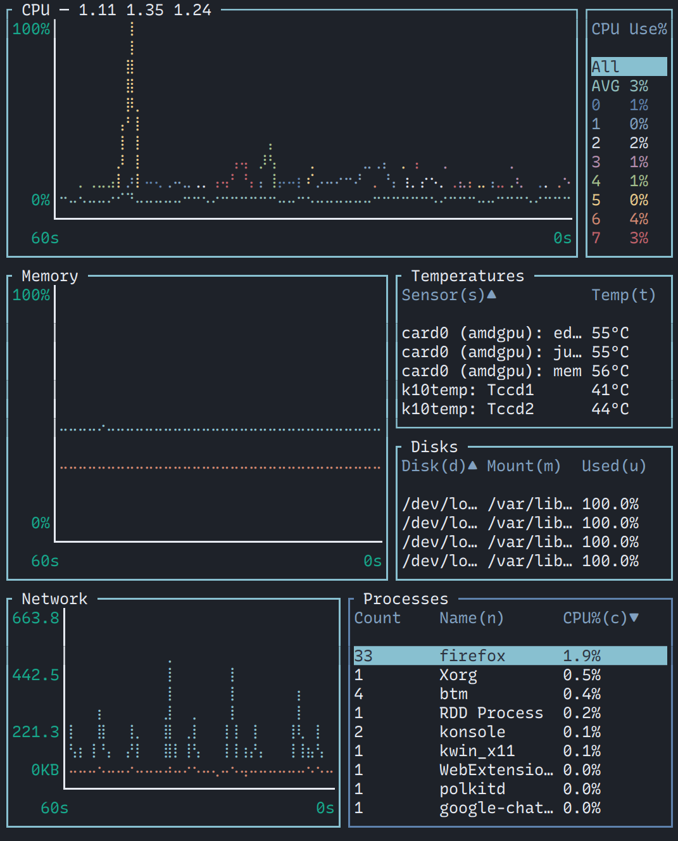Select CPU core 2 row showing 2%
Viewport: 678px width, 841px height.
[629, 142]
